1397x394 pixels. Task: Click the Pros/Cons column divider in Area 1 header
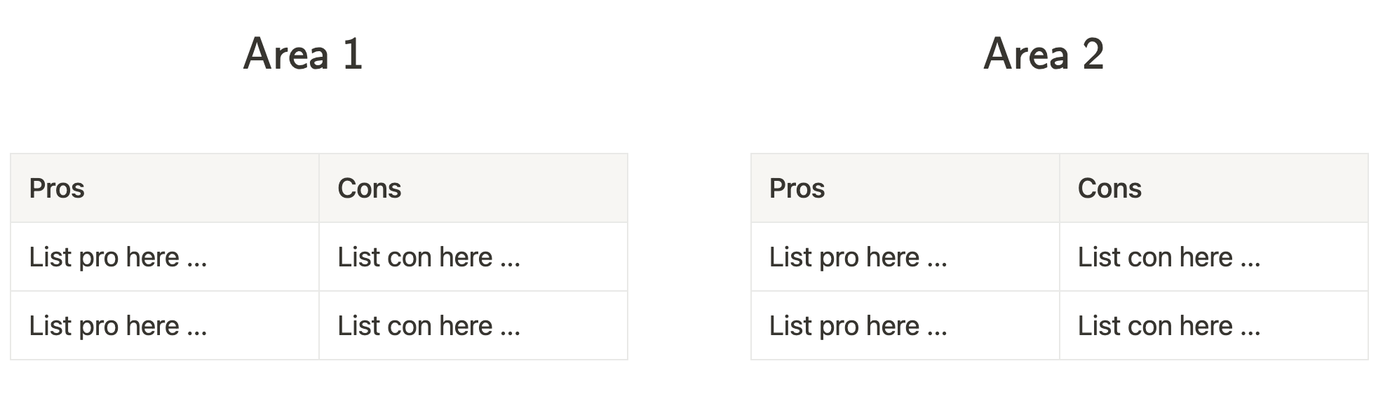319,188
